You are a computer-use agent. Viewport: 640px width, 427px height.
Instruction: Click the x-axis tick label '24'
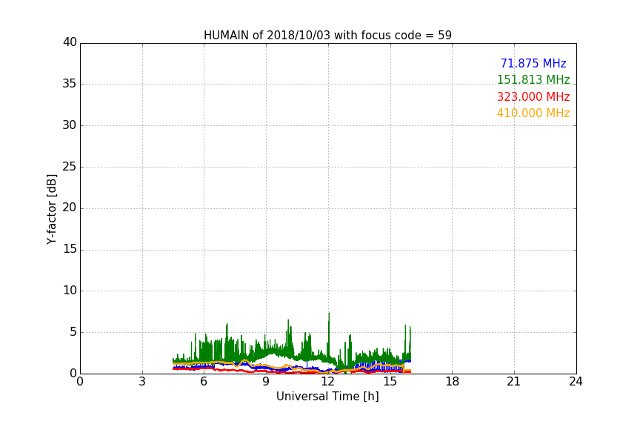(576, 382)
